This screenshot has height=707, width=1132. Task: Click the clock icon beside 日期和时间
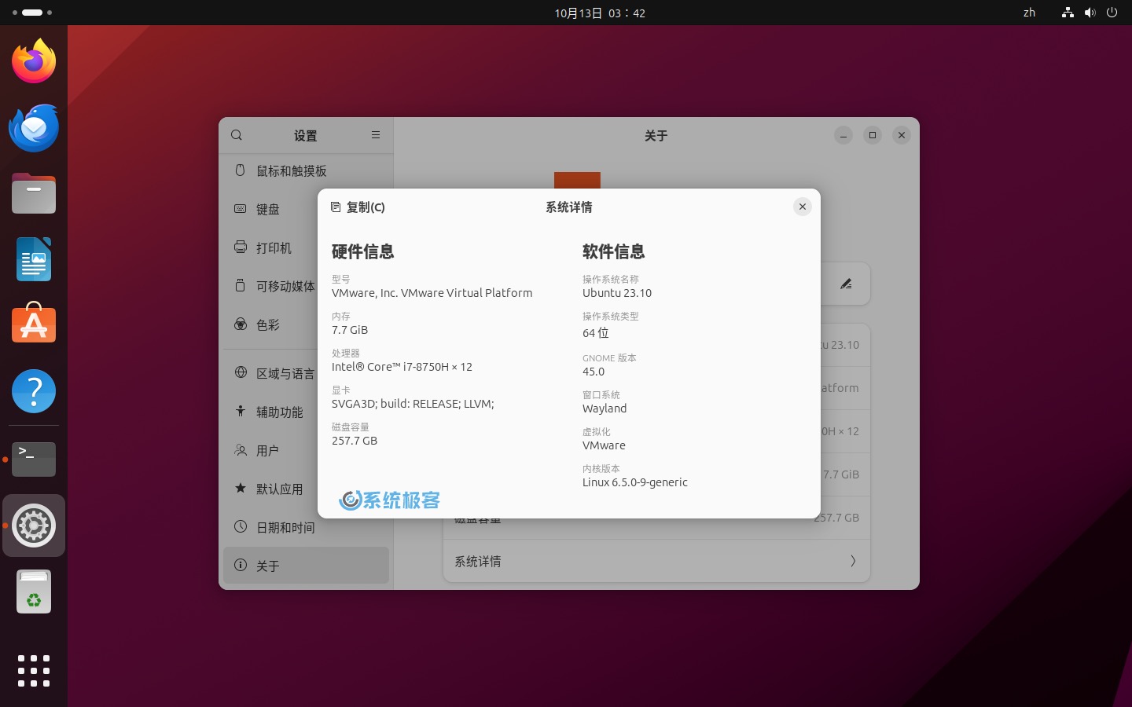pyautogui.click(x=241, y=526)
